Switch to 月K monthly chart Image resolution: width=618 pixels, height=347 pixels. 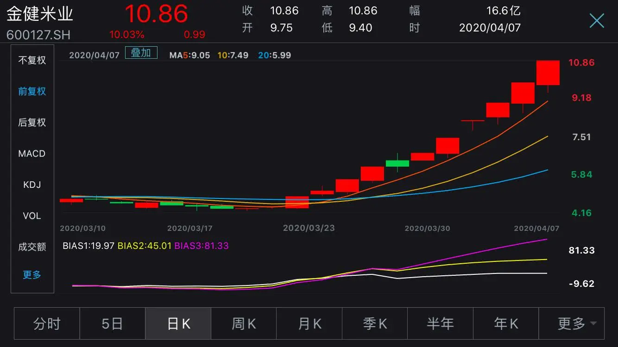[x=309, y=323]
